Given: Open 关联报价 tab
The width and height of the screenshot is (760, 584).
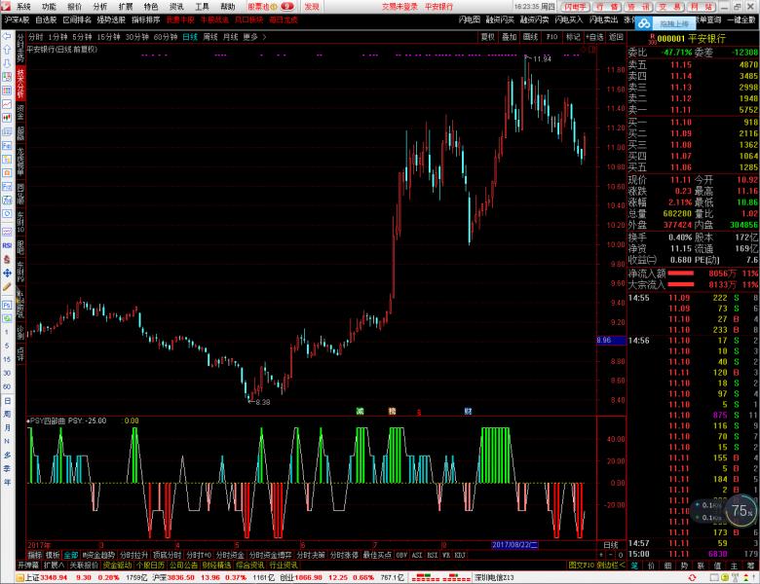Looking at the screenshot, I should [84, 566].
